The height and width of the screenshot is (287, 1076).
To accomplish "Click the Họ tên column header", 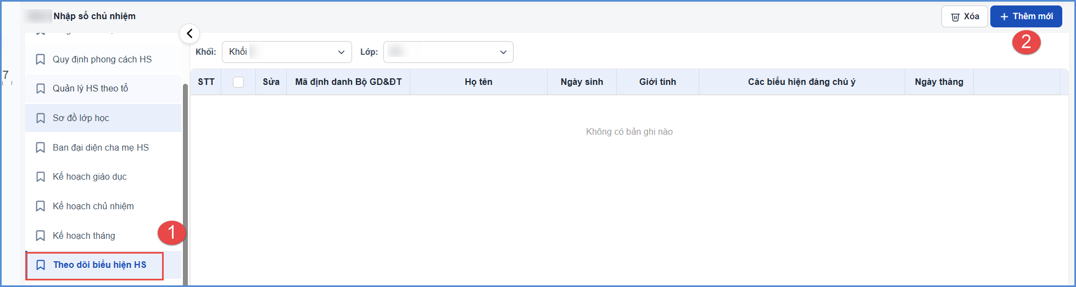I will [x=478, y=82].
